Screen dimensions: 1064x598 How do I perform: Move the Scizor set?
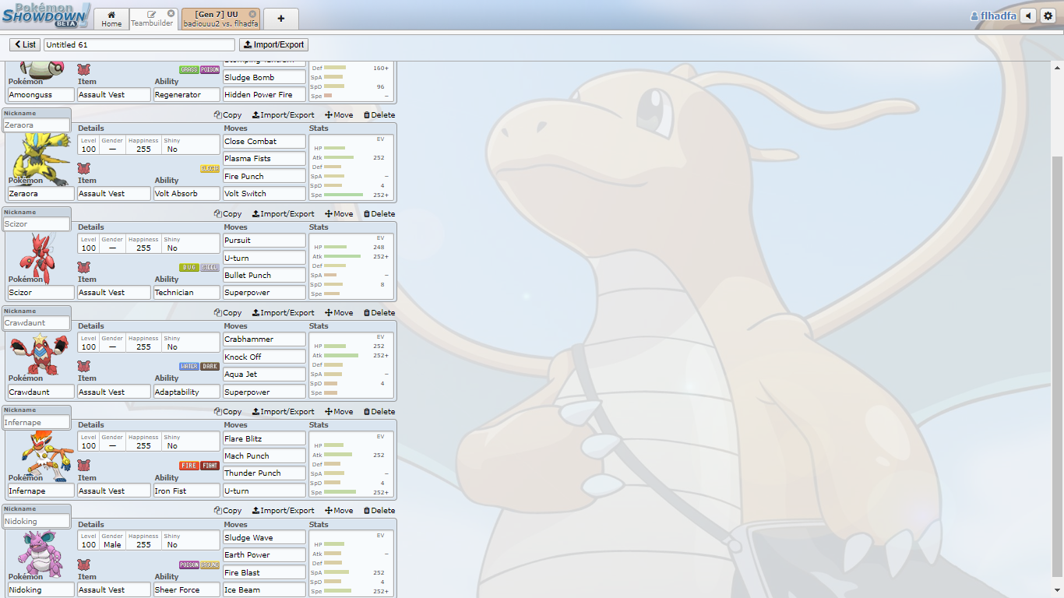point(339,214)
